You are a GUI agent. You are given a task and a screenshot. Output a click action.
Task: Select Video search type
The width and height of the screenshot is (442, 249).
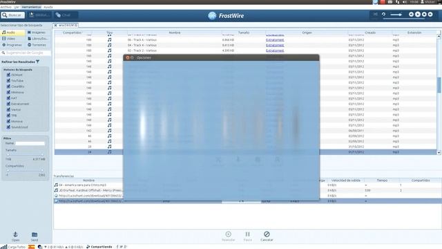pos(12,39)
